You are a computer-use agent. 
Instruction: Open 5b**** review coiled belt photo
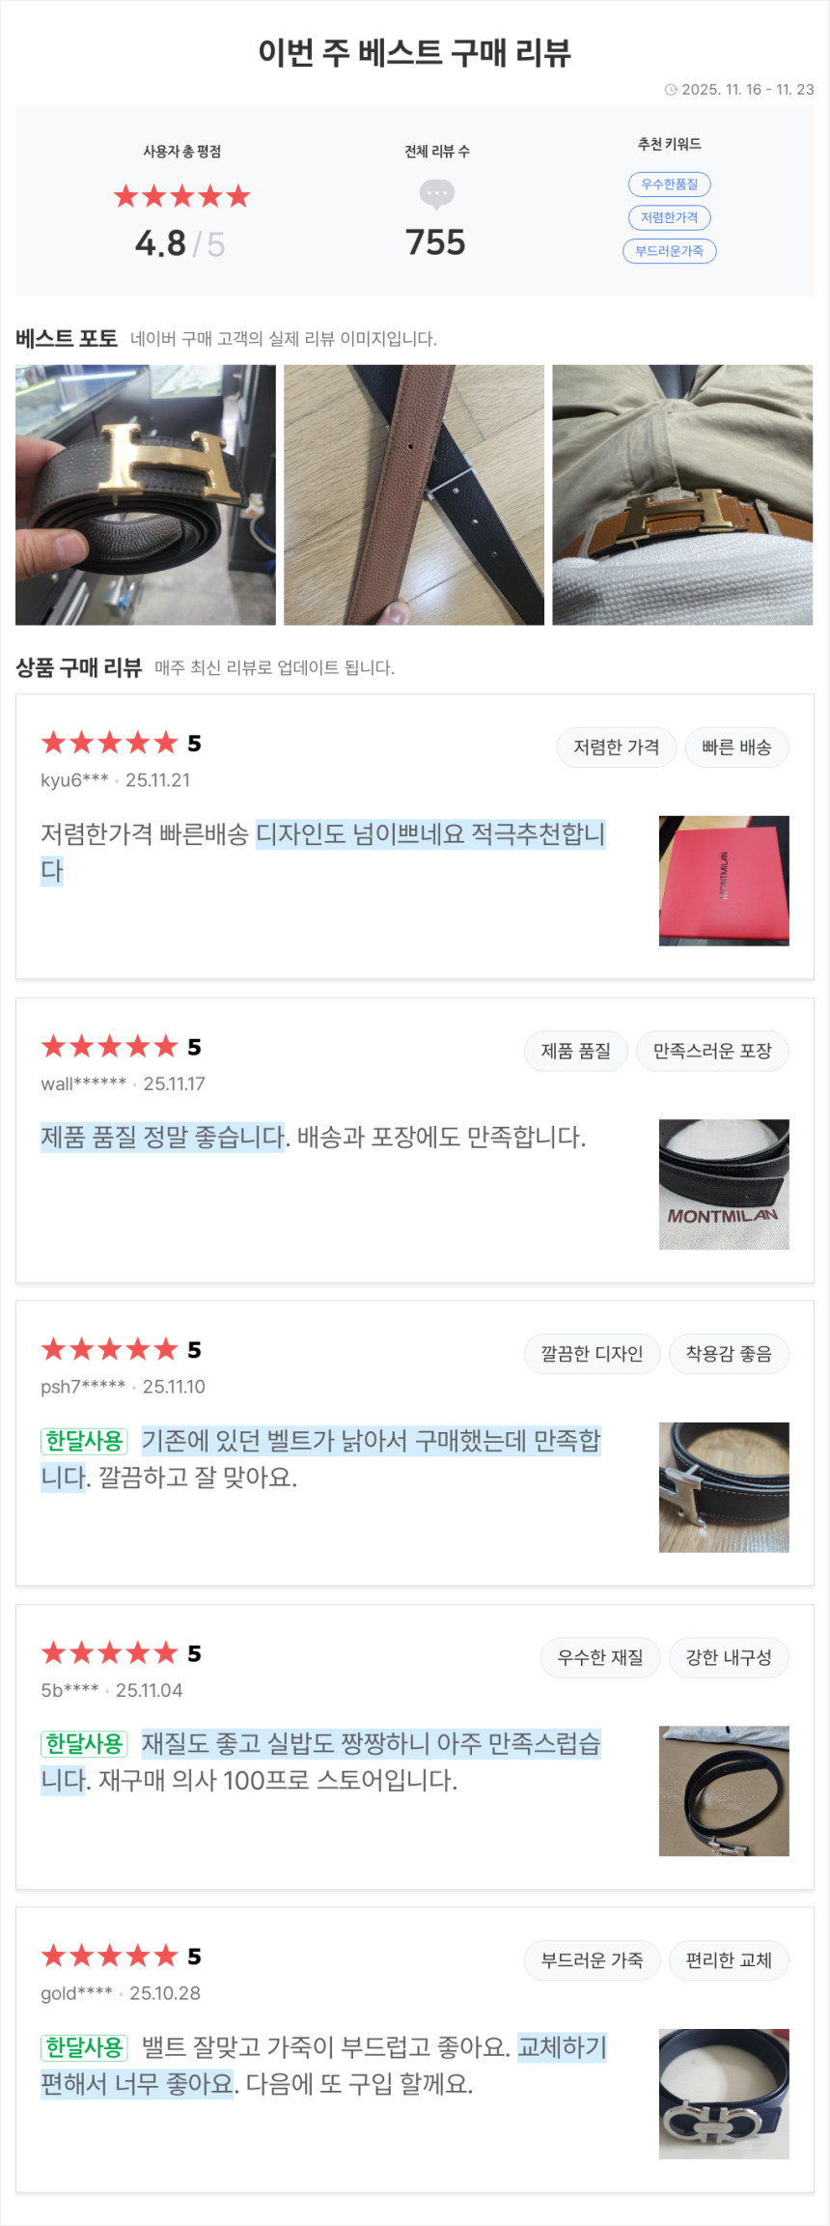pos(724,1790)
